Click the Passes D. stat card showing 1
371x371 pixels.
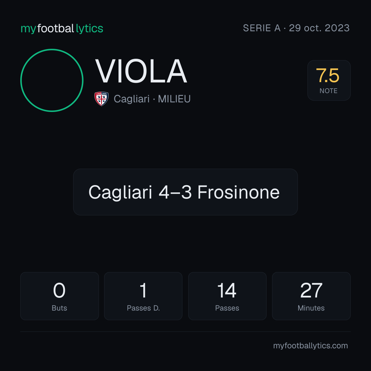[143, 296]
